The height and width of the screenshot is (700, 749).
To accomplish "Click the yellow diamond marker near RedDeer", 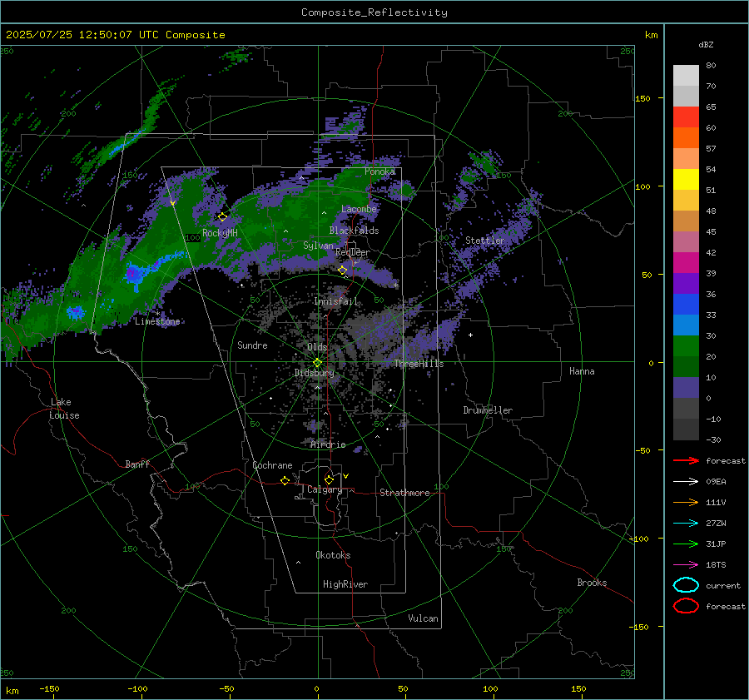I will click(343, 271).
